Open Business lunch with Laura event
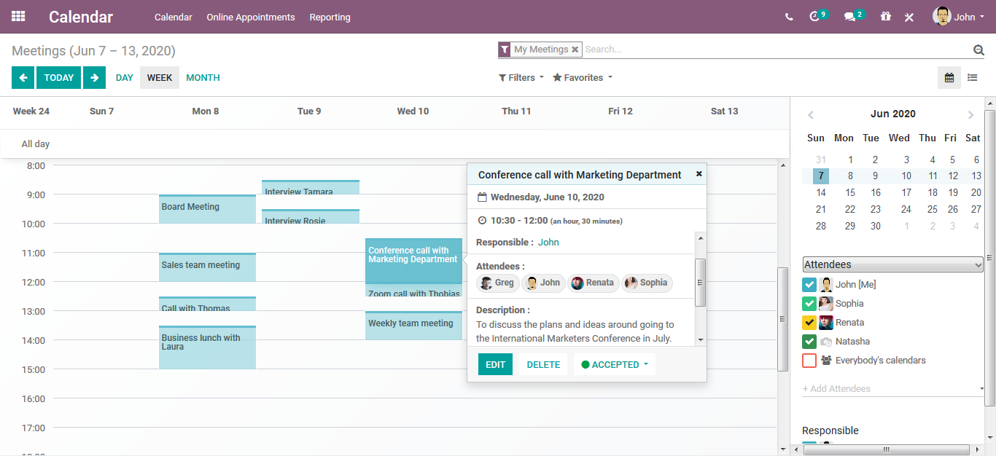Viewport: 996px width, 456px height. click(207, 347)
